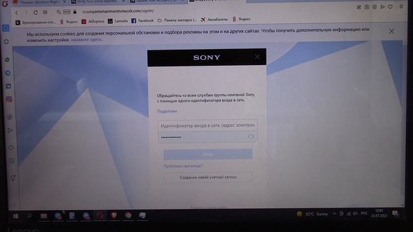
Task: Open the AliExpress bookmark
Action: [93, 21]
